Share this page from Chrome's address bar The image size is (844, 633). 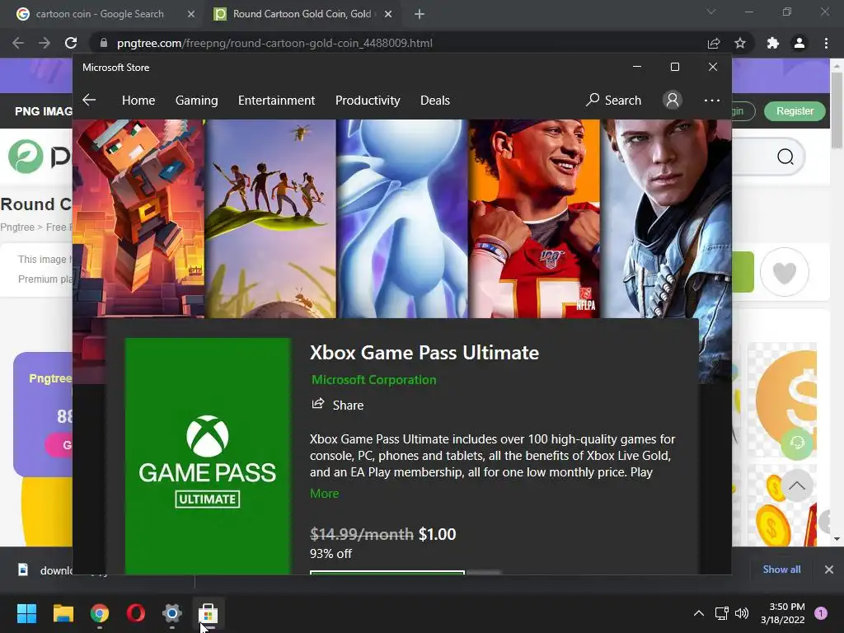coord(714,43)
